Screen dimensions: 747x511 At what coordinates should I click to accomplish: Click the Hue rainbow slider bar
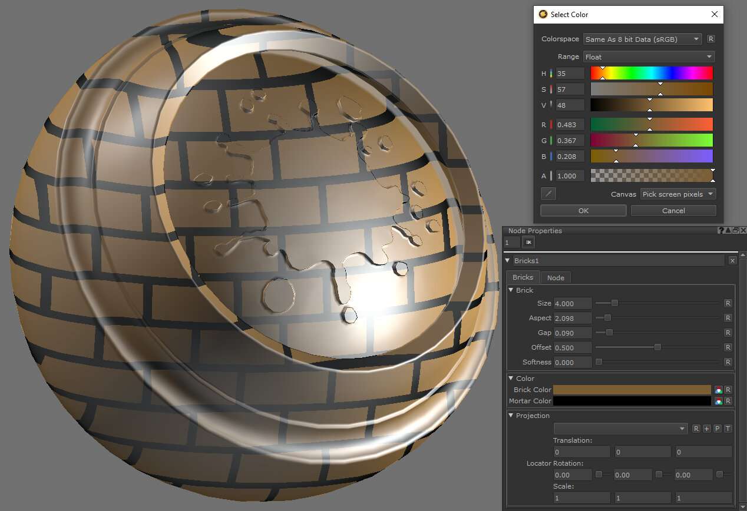point(652,74)
